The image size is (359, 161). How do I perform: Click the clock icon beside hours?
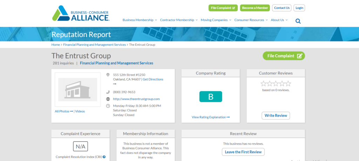pyautogui.click(x=108, y=106)
